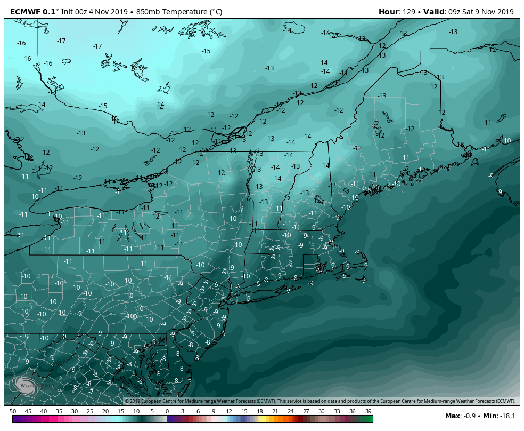Click the ECMWF 0.1° model title
Screen dimensions: 524x431
[x=32, y=12]
